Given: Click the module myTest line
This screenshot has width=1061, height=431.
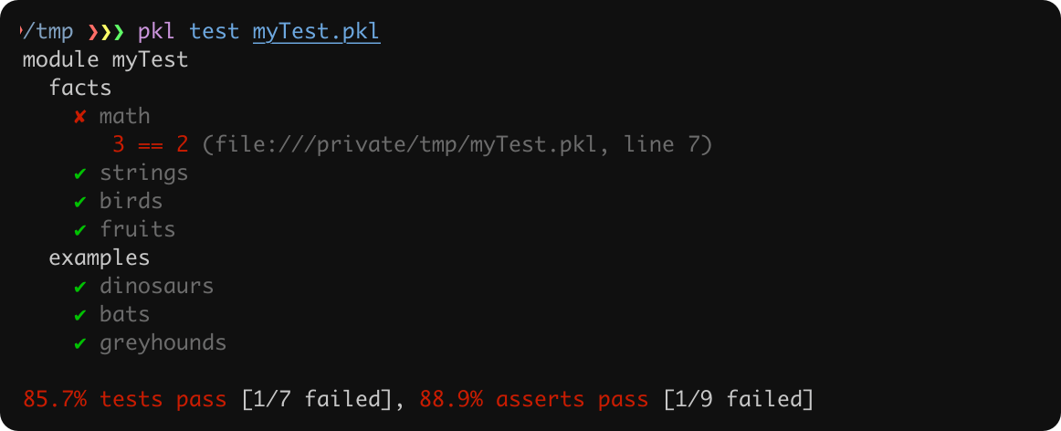Looking at the screenshot, I should click(105, 60).
